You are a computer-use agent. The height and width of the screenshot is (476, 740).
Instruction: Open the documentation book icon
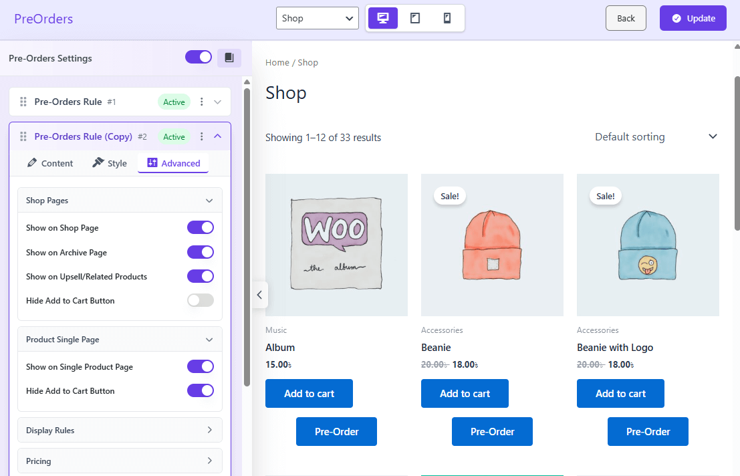click(229, 57)
